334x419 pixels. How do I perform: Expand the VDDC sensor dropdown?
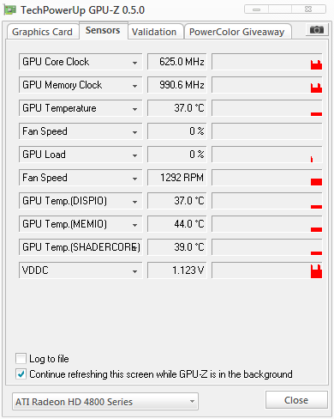point(134,271)
